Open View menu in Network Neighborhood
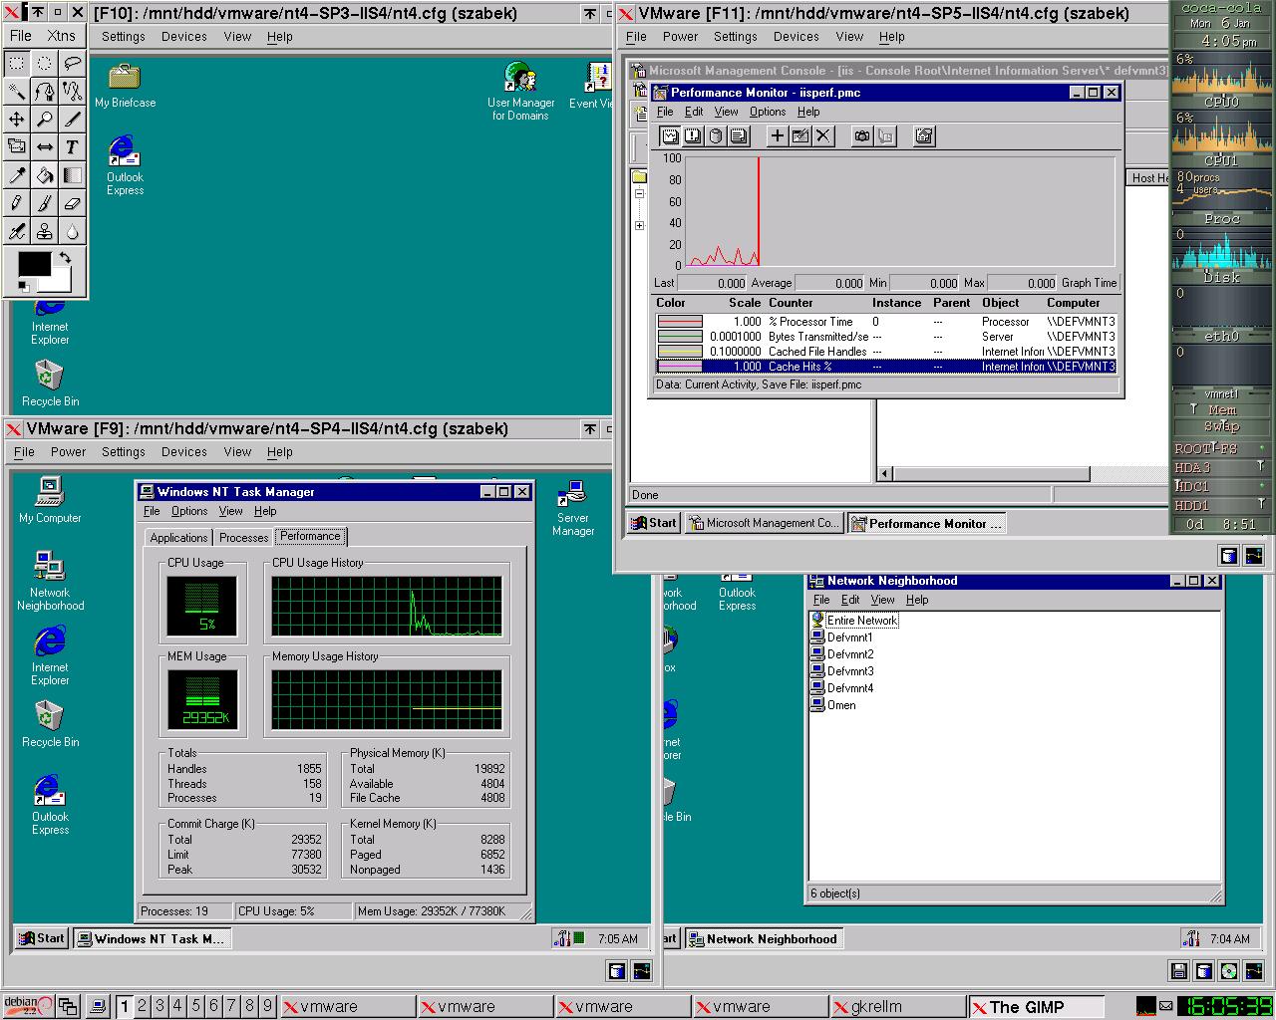The width and height of the screenshot is (1276, 1020). (883, 600)
